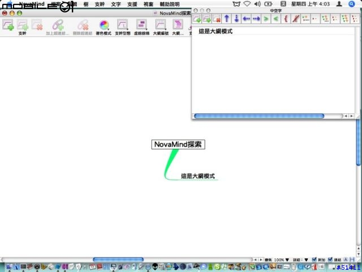The width and height of the screenshot is (362, 272).
Task: Click left scroll arrow of main window scrollbar
Action: pyautogui.click(x=255, y=260)
